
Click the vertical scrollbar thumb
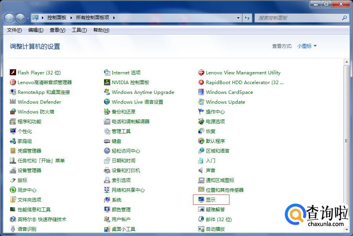coord(346,141)
